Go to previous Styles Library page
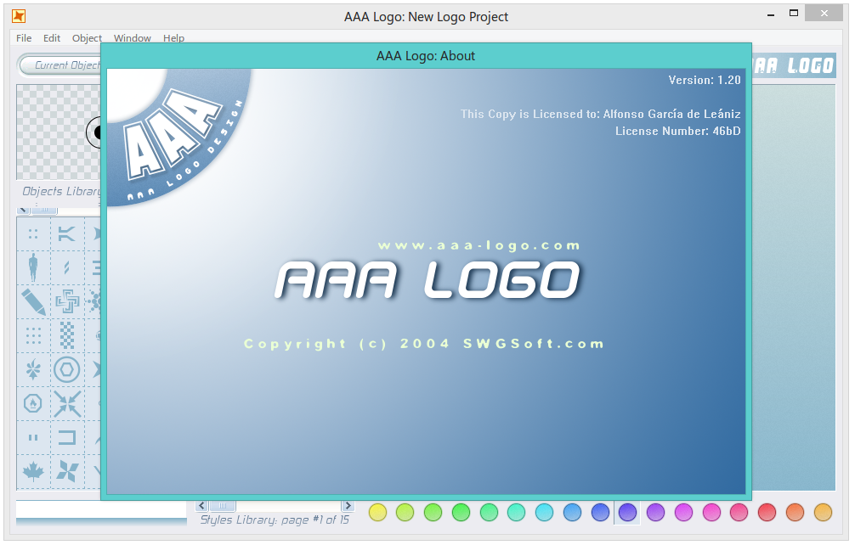The width and height of the screenshot is (855, 545). pos(201,504)
